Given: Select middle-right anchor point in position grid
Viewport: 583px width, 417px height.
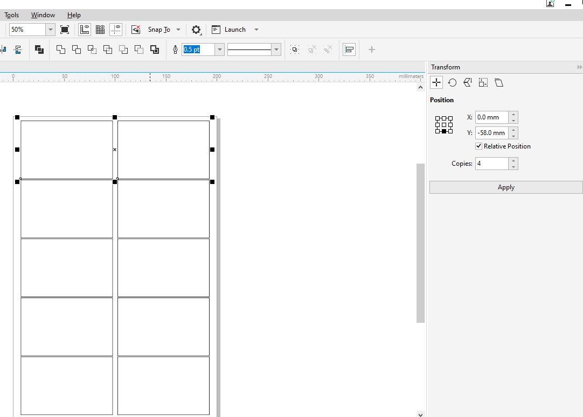Looking at the screenshot, I should (x=450, y=125).
